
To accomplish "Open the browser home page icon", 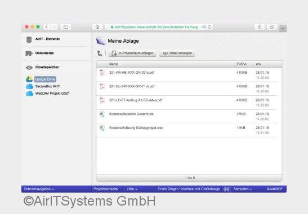I will point(97,27).
